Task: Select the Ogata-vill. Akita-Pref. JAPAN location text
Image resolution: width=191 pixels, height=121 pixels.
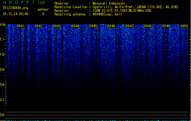Action: coord(135,7)
